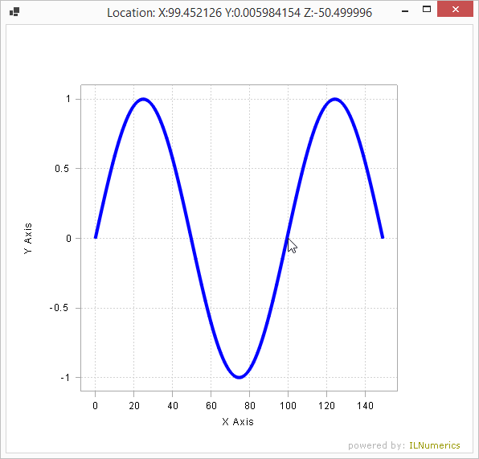Close the plot window
This screenshot has height=459, width=479.
tap(455, 9)
